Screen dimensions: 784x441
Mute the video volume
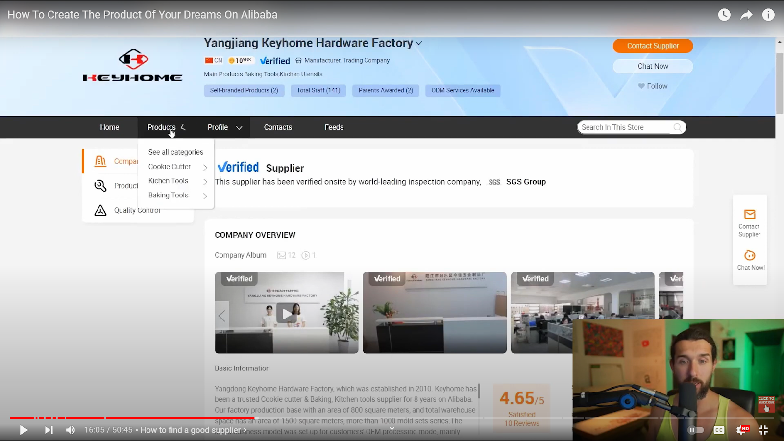pyautogui.click(x=71, y=430)
